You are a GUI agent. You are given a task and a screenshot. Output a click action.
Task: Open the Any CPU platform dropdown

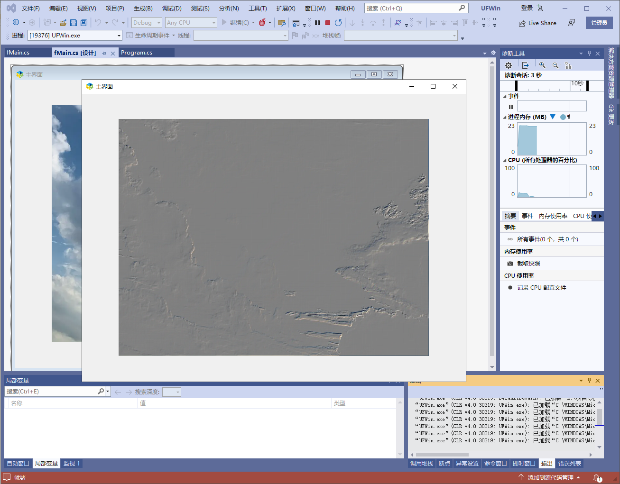click(x=191, y=22)
